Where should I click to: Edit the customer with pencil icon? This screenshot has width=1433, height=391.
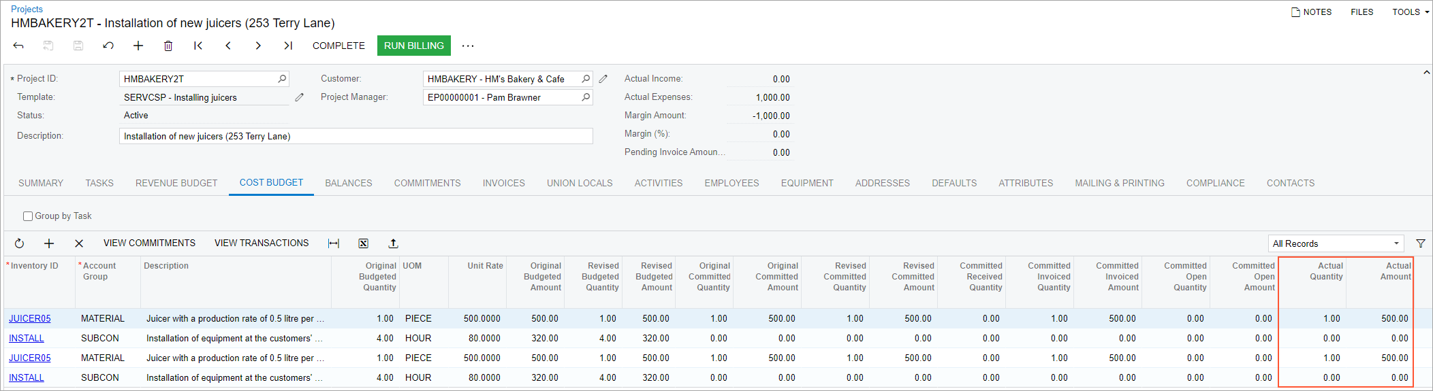[x=603, y=79]
